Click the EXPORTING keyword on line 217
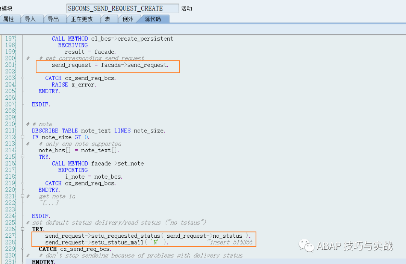The image size is (406, 264). click(73, 170)
